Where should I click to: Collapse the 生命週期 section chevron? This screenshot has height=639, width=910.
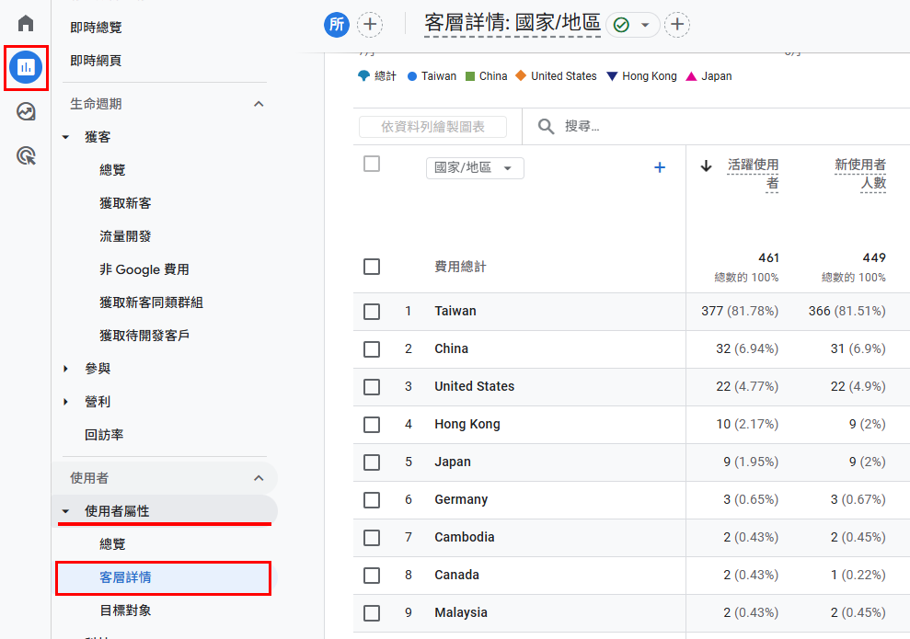coord(259,104)
